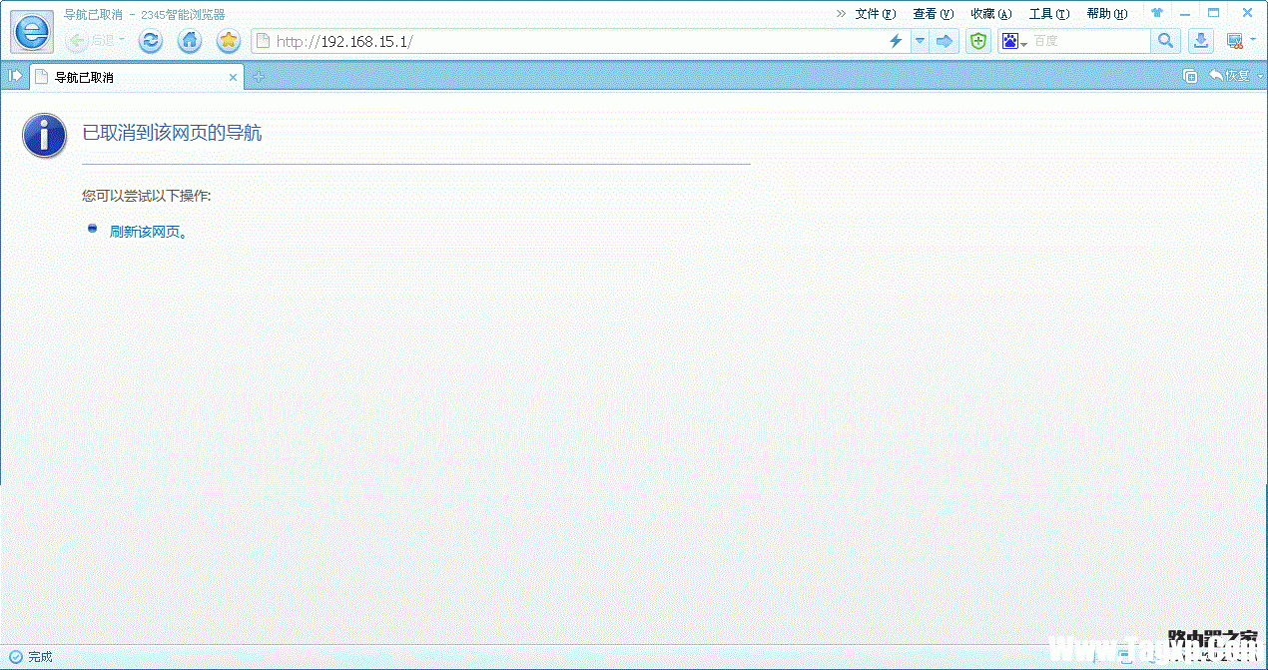
Task: Open the download manager icon
Action: tap(1200, 41)
